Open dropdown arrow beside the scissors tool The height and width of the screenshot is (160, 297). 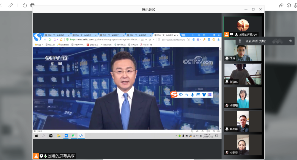click(x=200, y=40)
